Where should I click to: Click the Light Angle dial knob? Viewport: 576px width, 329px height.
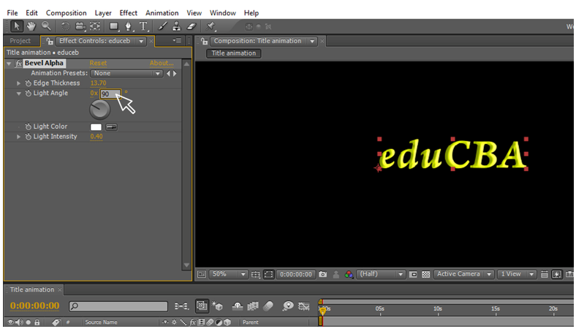pos(100,110)
